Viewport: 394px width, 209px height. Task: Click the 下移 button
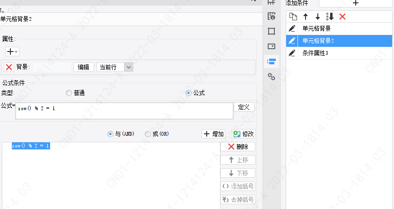(x=238, y=173)
